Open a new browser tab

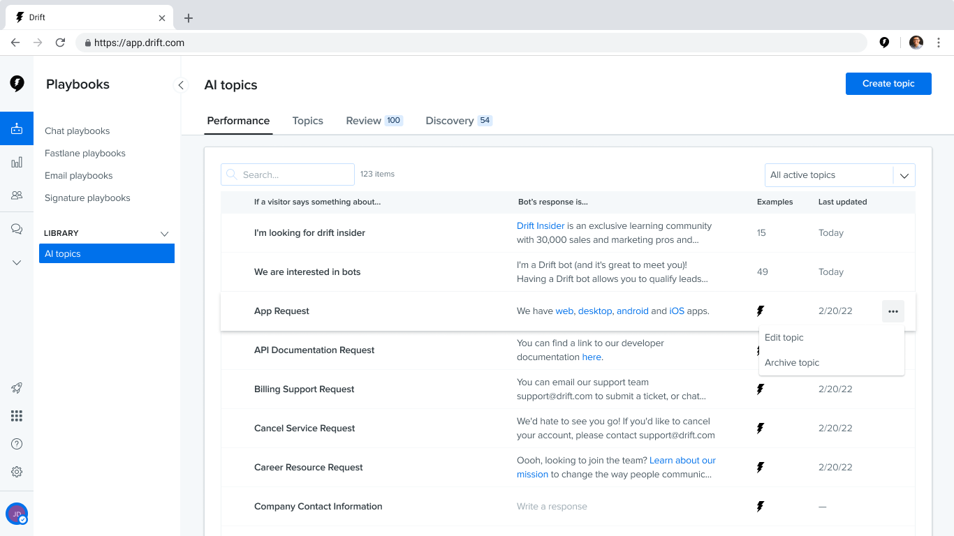pos(189,18)
